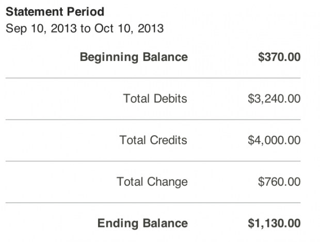Select the $1,130.00 ending balance amount
This screenshot has height=242, width=320.
click(x=274, y=223)
